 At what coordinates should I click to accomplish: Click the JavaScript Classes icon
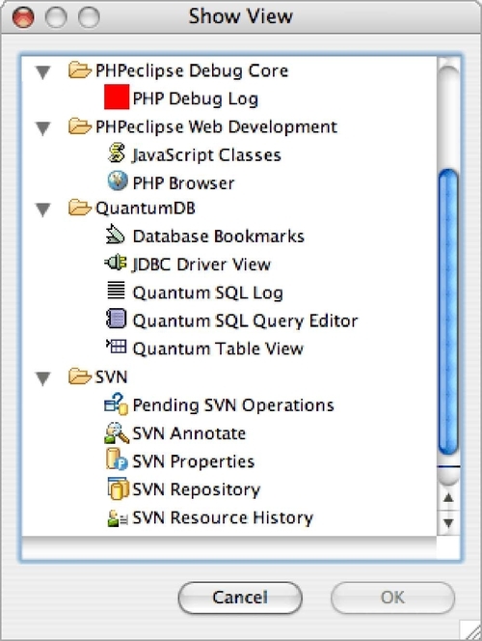pos(117,153)
